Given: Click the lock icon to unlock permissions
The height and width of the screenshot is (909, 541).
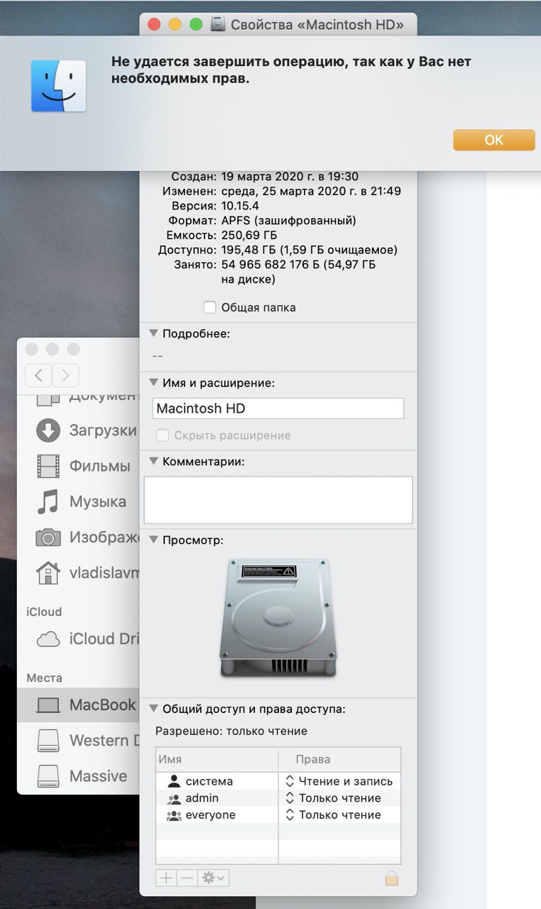Looking at the screenshot, I should (x=392, y=878).
